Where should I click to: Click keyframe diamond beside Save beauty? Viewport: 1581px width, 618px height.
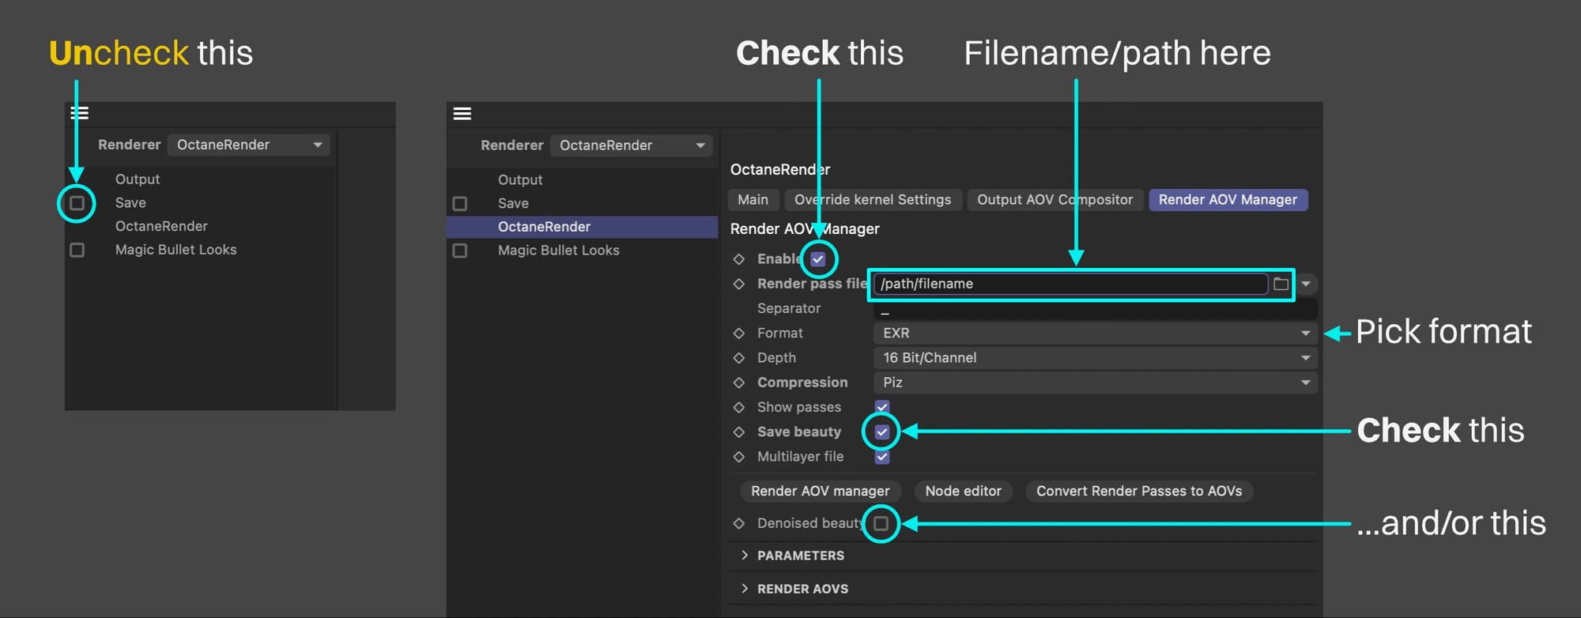[x=739, y=432]
